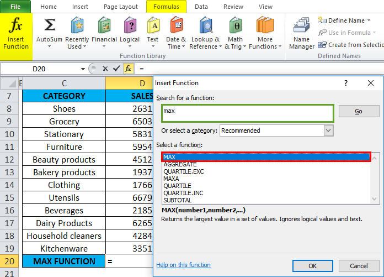Open Math & Trig functions icon
Image resolution: width=384 pixels, height=277 pixels.
click(235, 26)
